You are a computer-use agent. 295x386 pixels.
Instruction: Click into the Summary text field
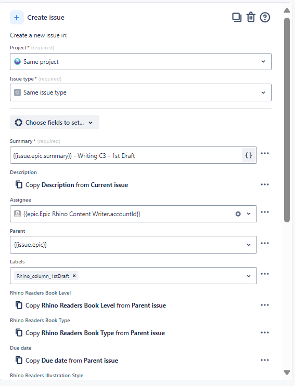[126, 155]
